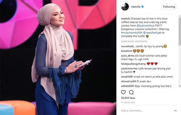The width and height of the screenshot is (181, 115).
Task: Click the 10 HOURS AGO timestamp
Action: (128, 102)
